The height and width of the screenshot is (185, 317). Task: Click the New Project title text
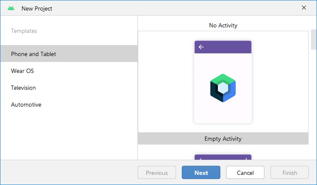pos(37,8)
